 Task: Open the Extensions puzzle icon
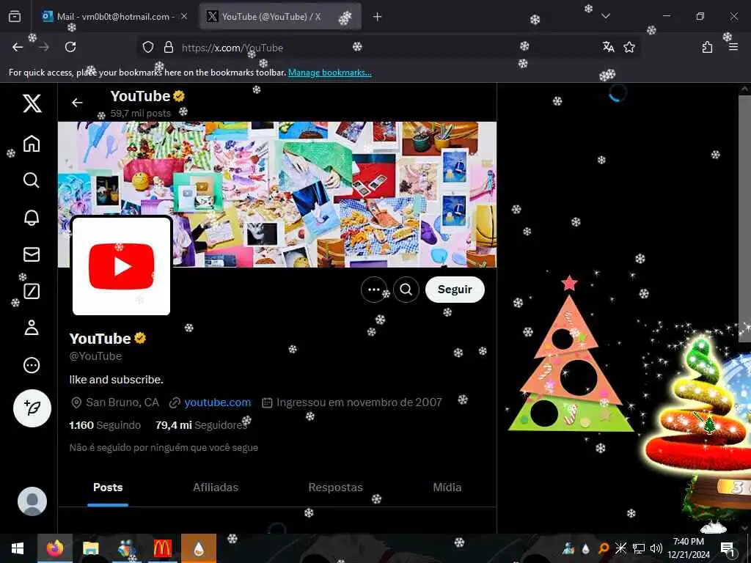(707, 47)
